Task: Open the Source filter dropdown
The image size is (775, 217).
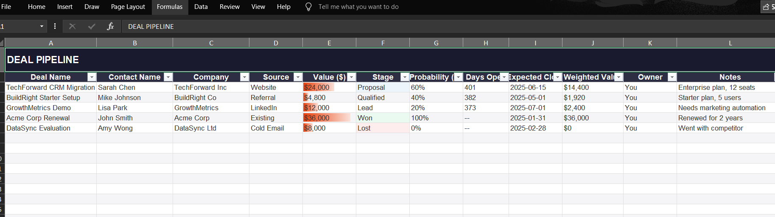Action: tap(298, 77)
